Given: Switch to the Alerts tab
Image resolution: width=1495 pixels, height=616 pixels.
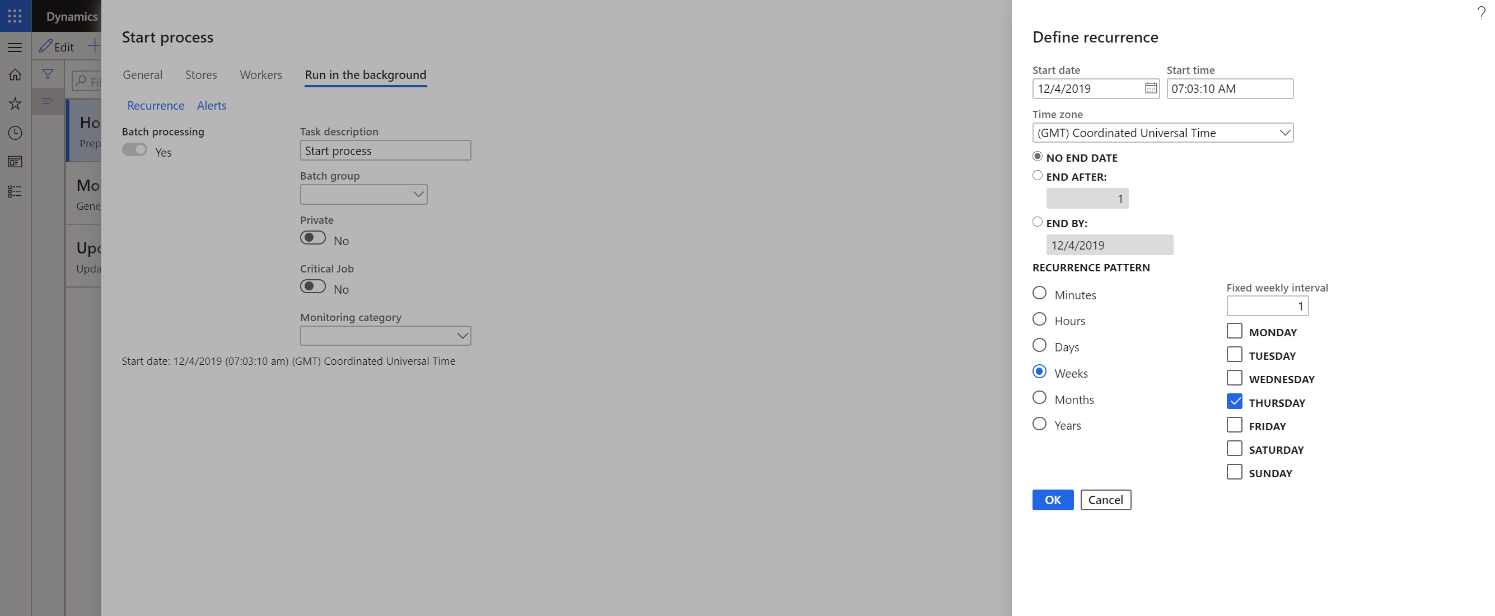Looking at the screenshot, I should [x=211, y=105].
